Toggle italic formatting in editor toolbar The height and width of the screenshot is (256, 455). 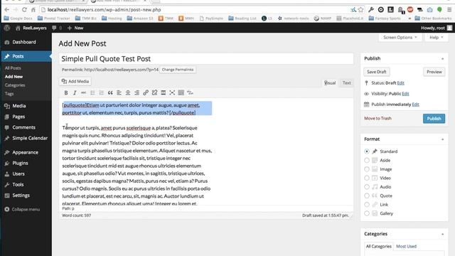pos(75,93)
